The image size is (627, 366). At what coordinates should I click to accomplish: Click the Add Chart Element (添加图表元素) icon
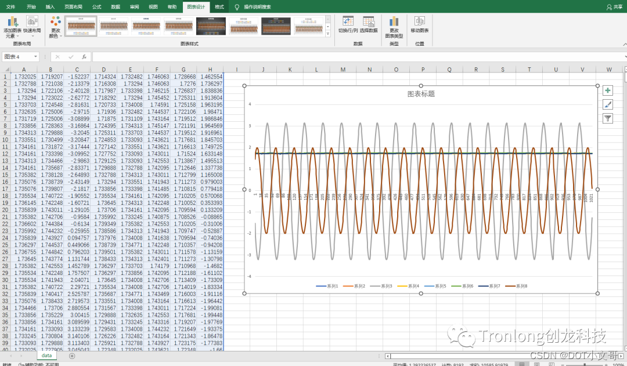[13, 21]
